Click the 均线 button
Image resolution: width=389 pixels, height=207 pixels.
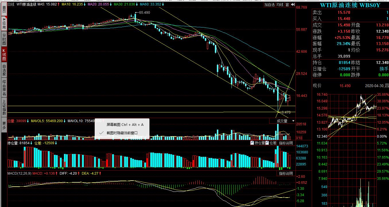[280, 5]
